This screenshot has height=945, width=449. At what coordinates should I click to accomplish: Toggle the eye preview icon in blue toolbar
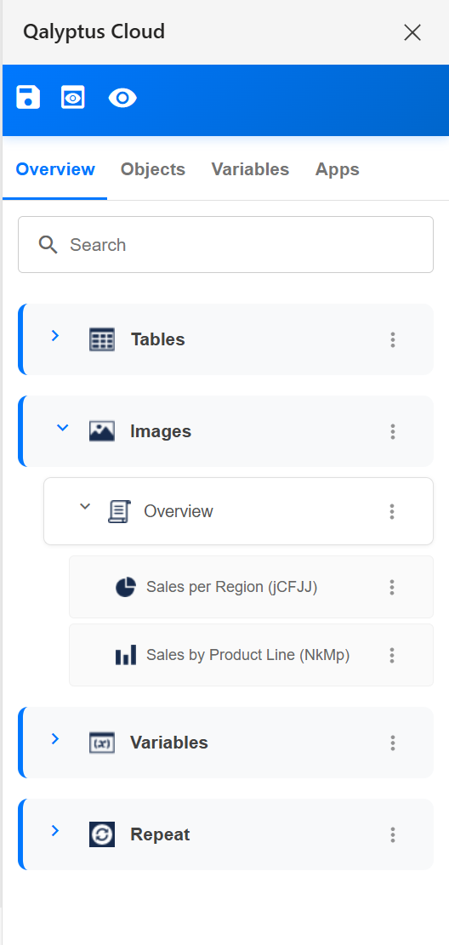point(122,98)
